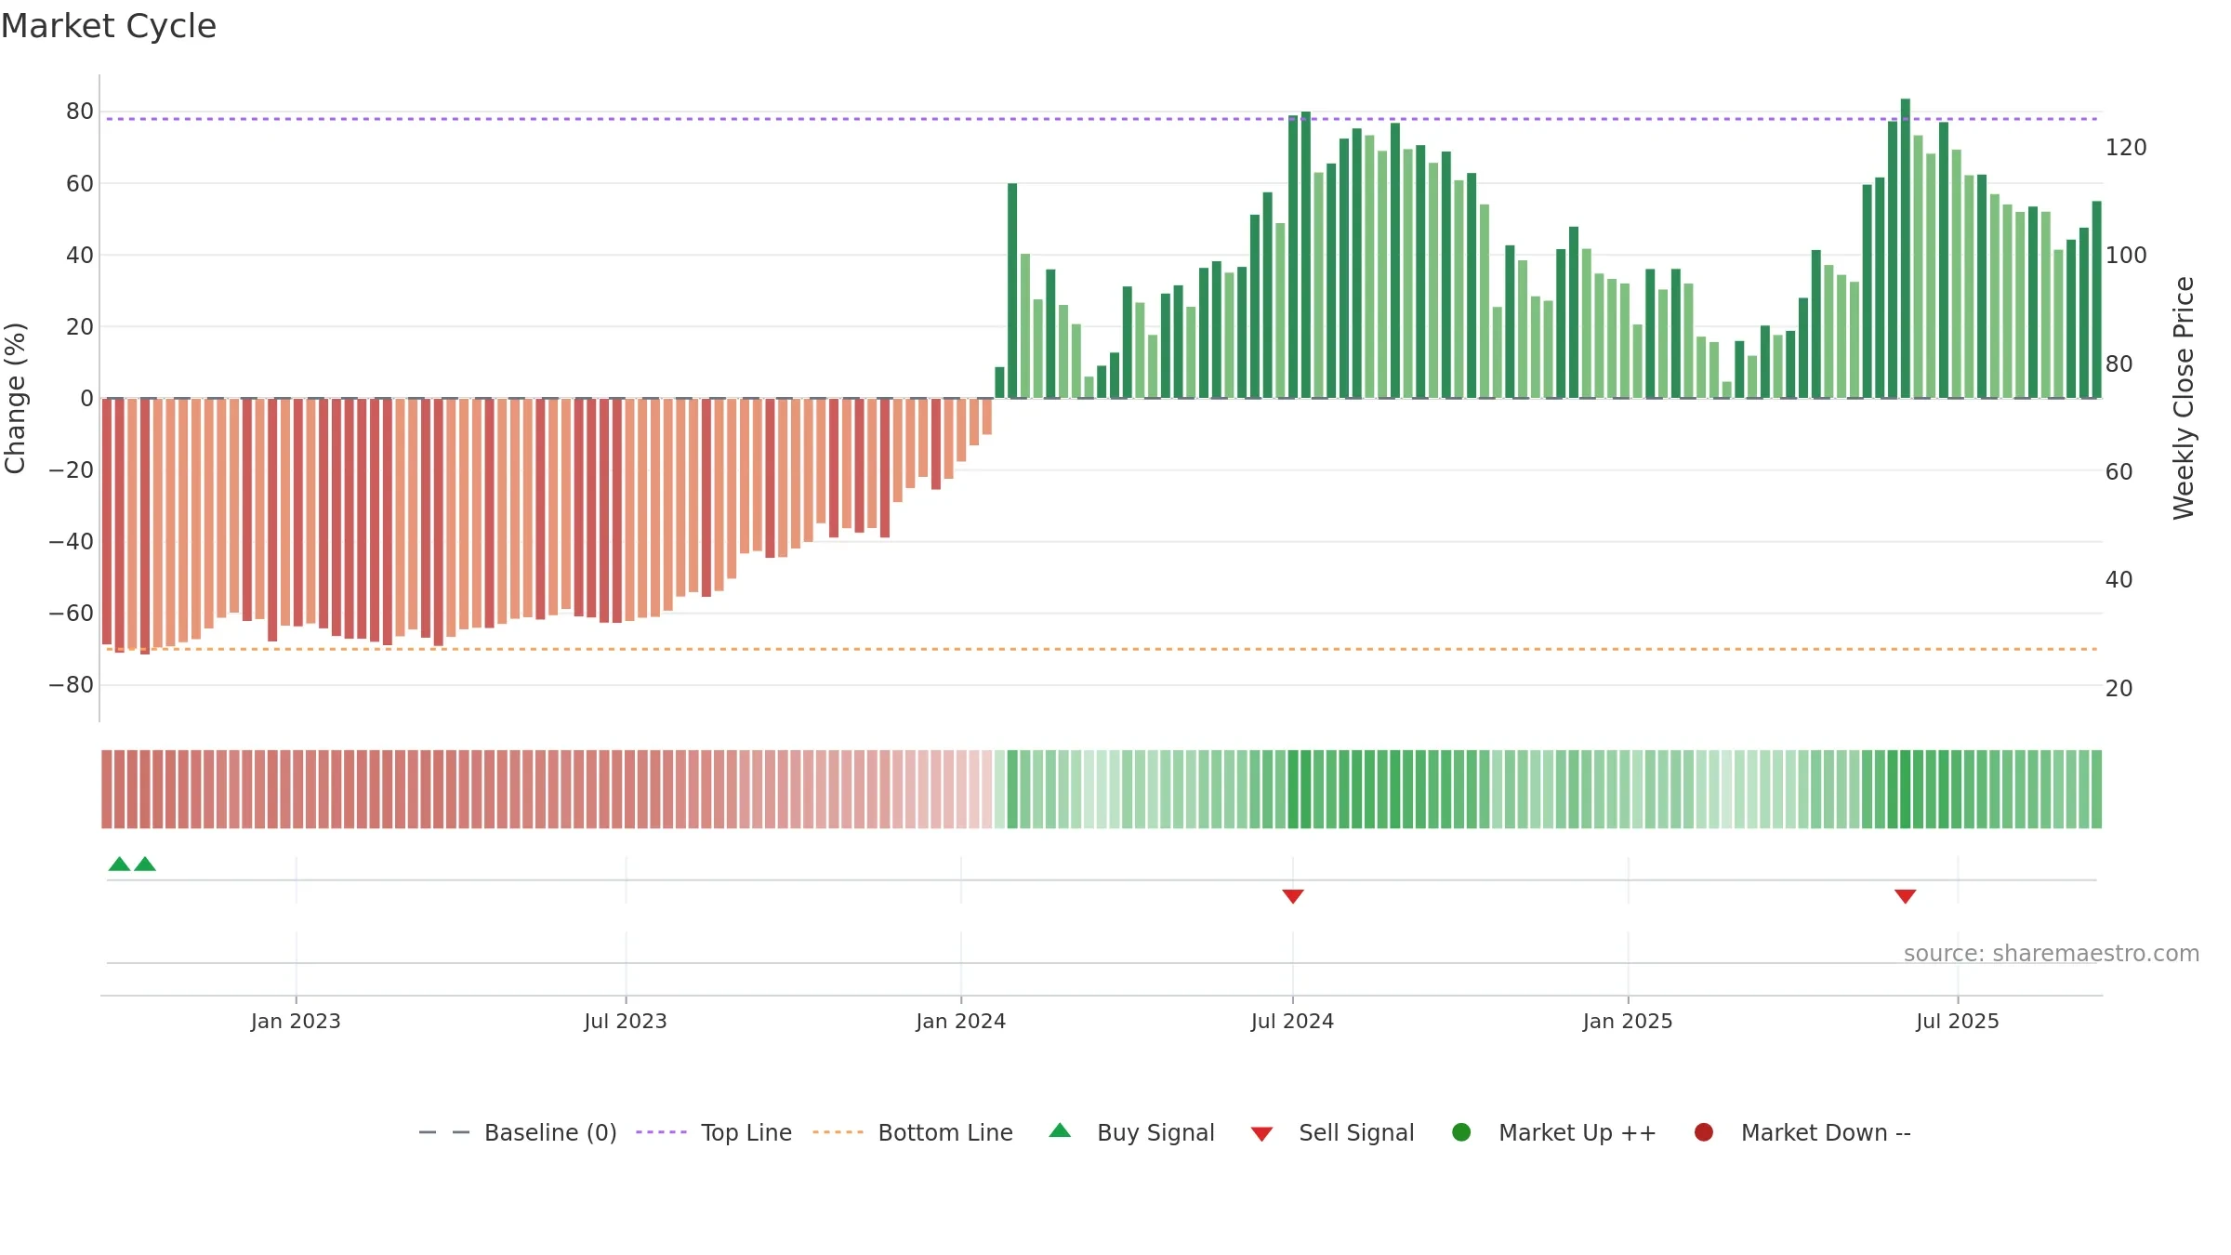Click the tallest green bar above the top line

(x=1906, y=248)
